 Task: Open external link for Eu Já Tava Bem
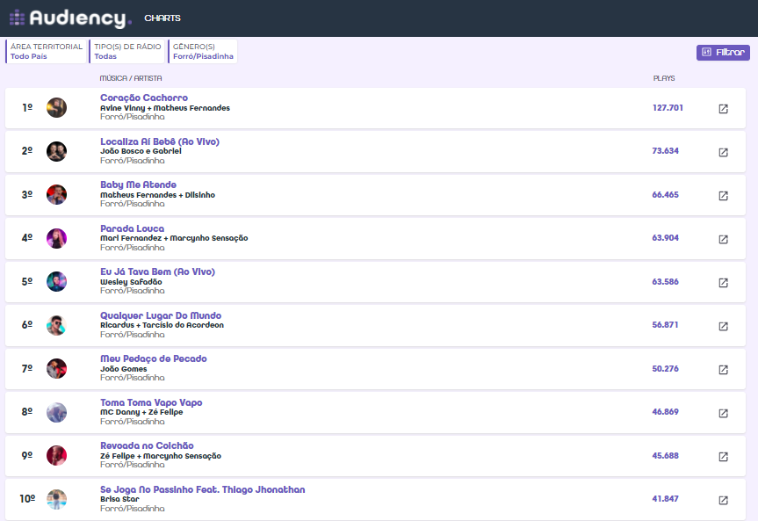(x=723, y=283)
